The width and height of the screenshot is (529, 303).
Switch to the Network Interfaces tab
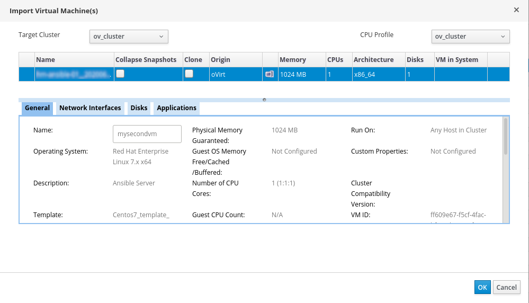[90, 108]
